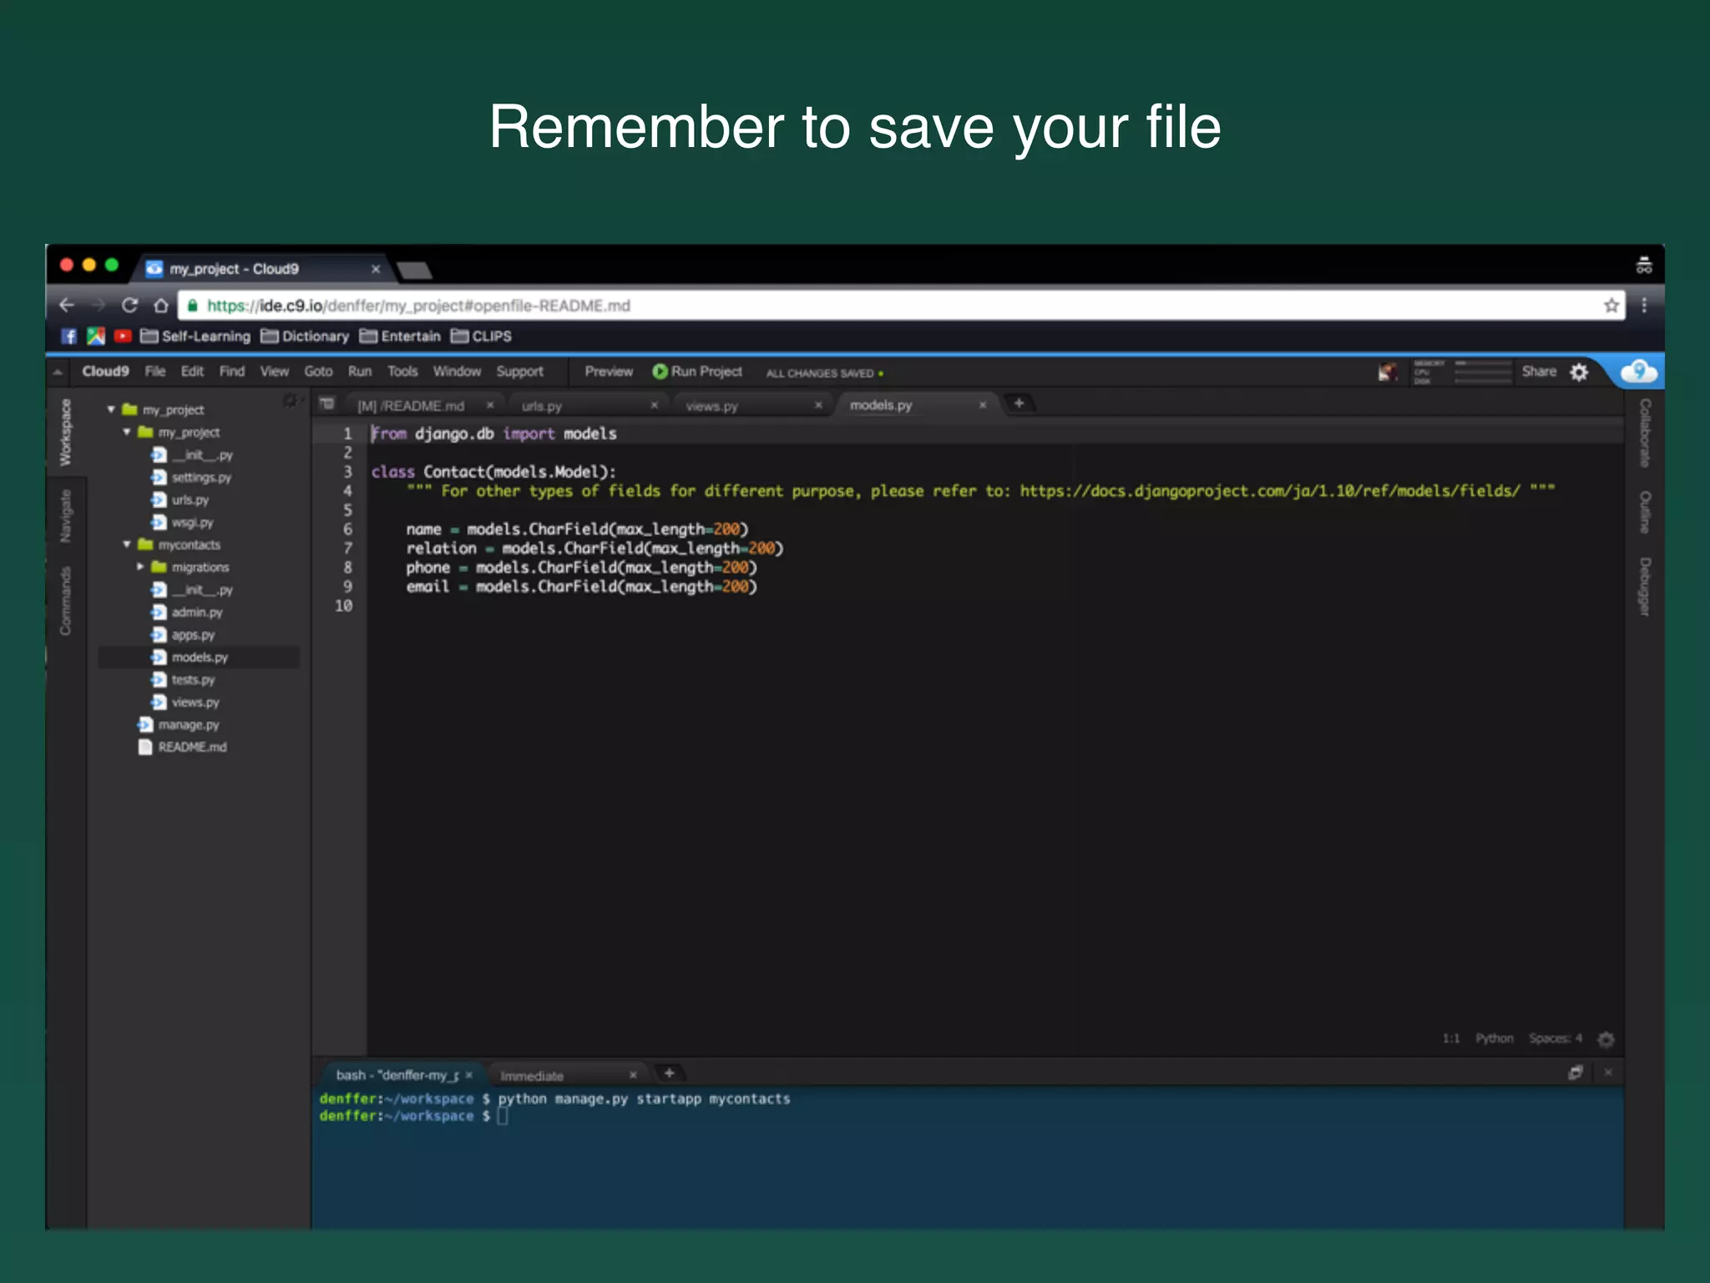This screenshot has width=1710, height=1283.
Task: Click the Share button
Action: 1538,372
